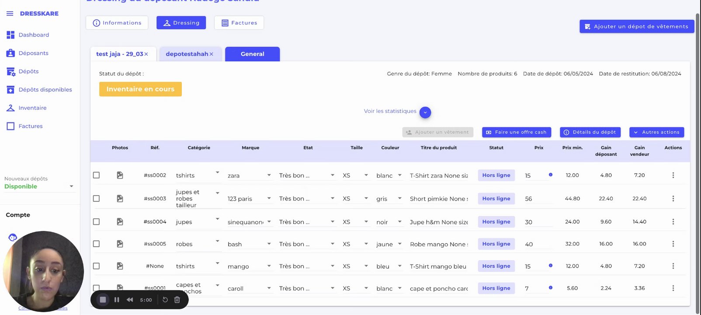Open photo icon for #ss0002 row
701x315 pixels.
pyautogui.click(x=120, y=175)
